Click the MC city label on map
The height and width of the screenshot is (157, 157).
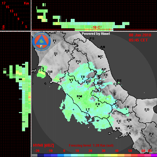pyautogui.click(x=100, y=57)
